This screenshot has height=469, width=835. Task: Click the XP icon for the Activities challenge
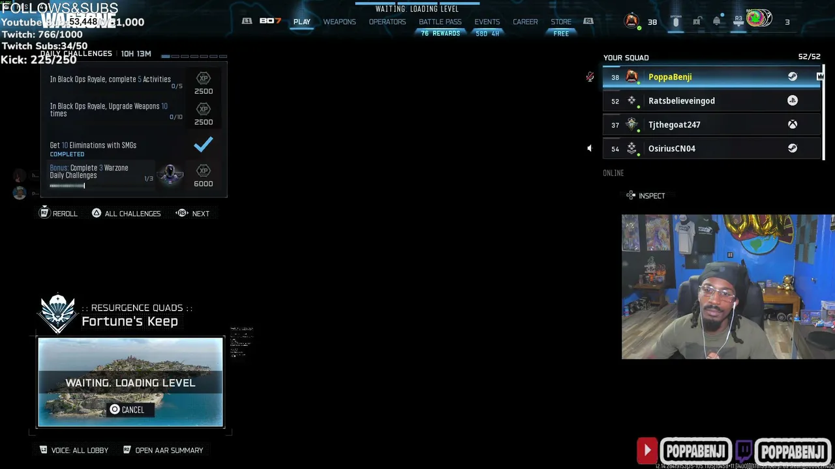[204, 78]
